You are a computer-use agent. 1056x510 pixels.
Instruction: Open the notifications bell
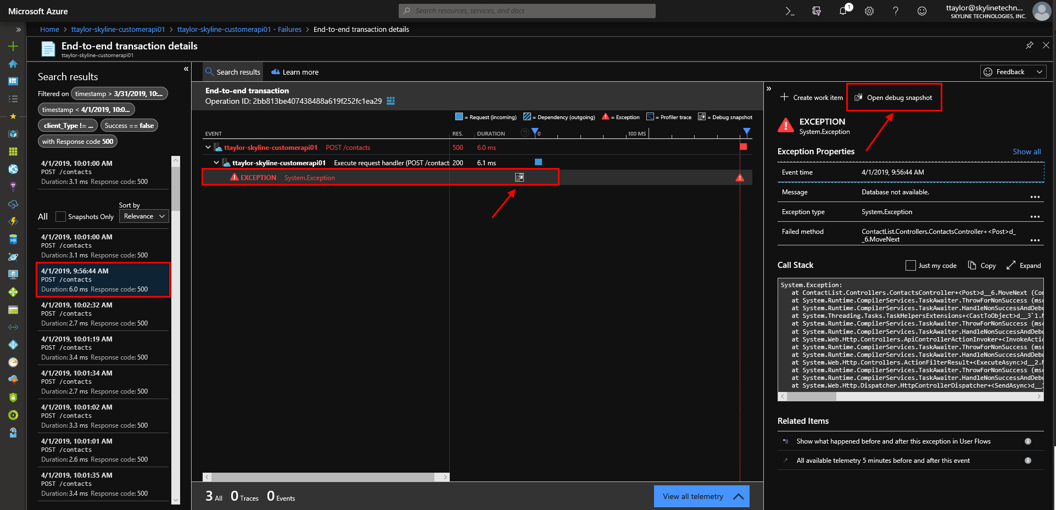click(843, 11)
